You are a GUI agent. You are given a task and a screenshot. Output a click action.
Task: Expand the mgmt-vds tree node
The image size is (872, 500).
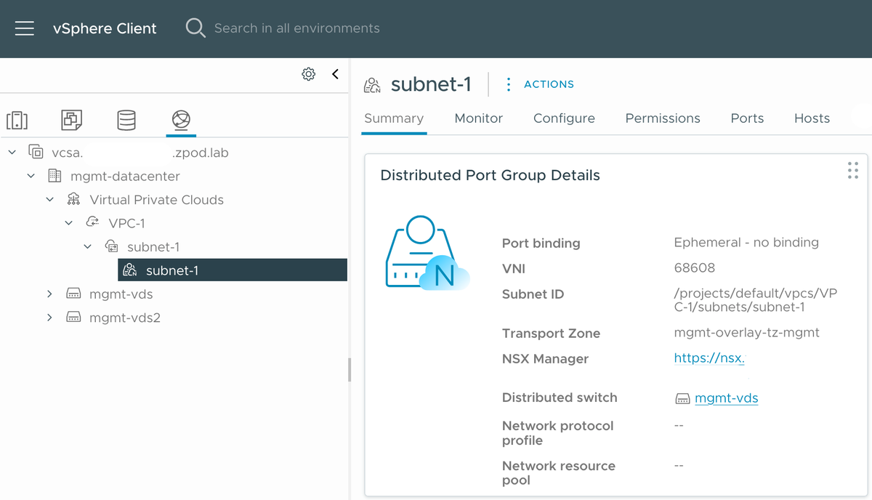pos(49,294)
